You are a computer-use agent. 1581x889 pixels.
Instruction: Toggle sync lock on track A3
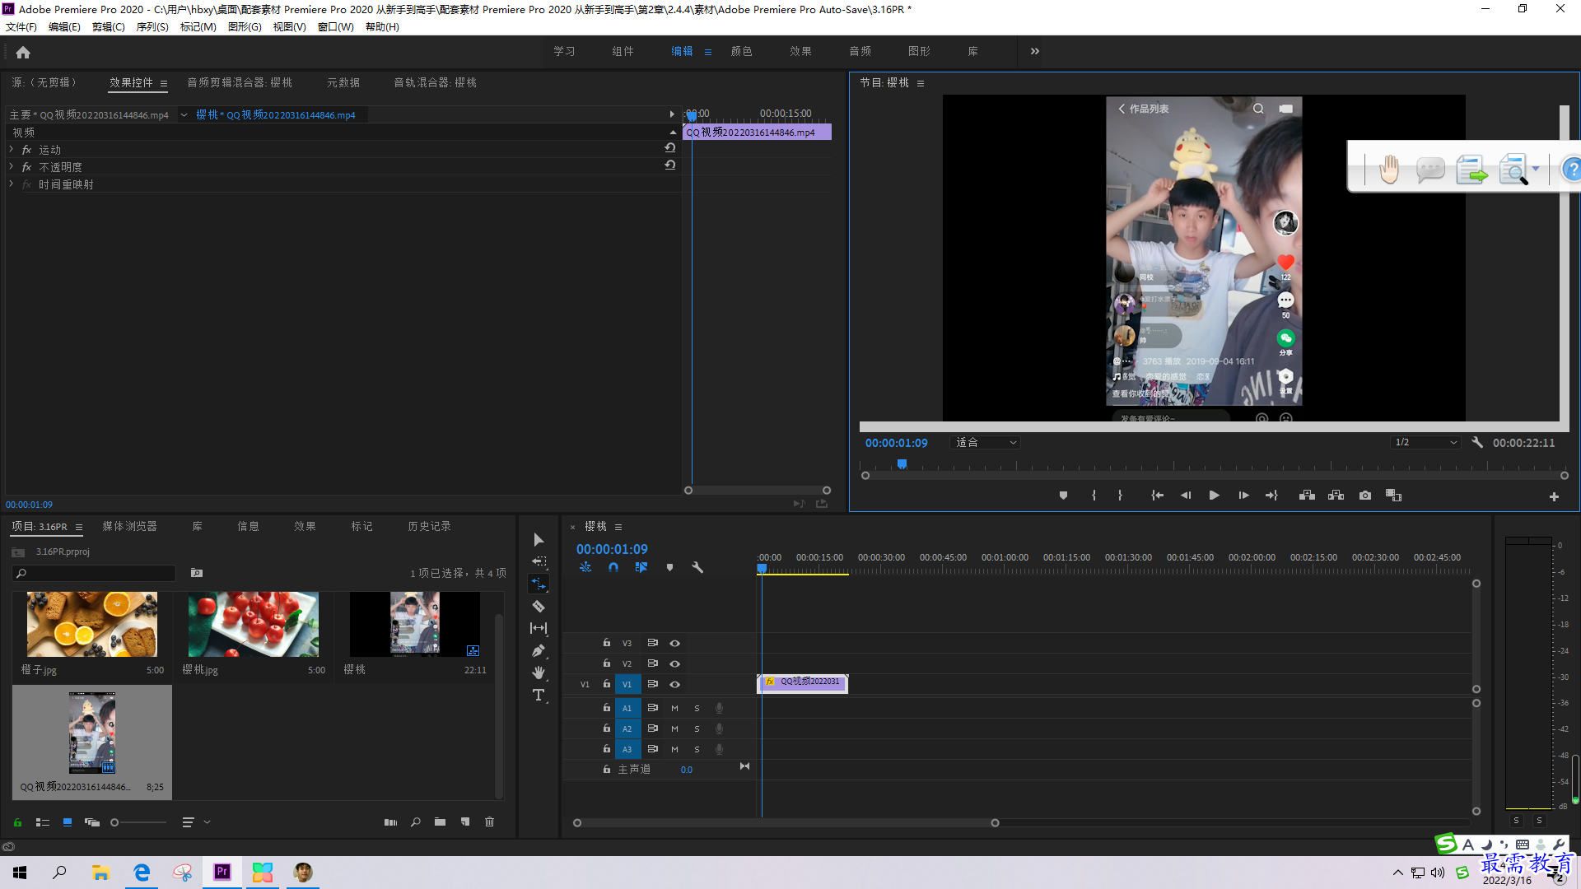(652, 749)
